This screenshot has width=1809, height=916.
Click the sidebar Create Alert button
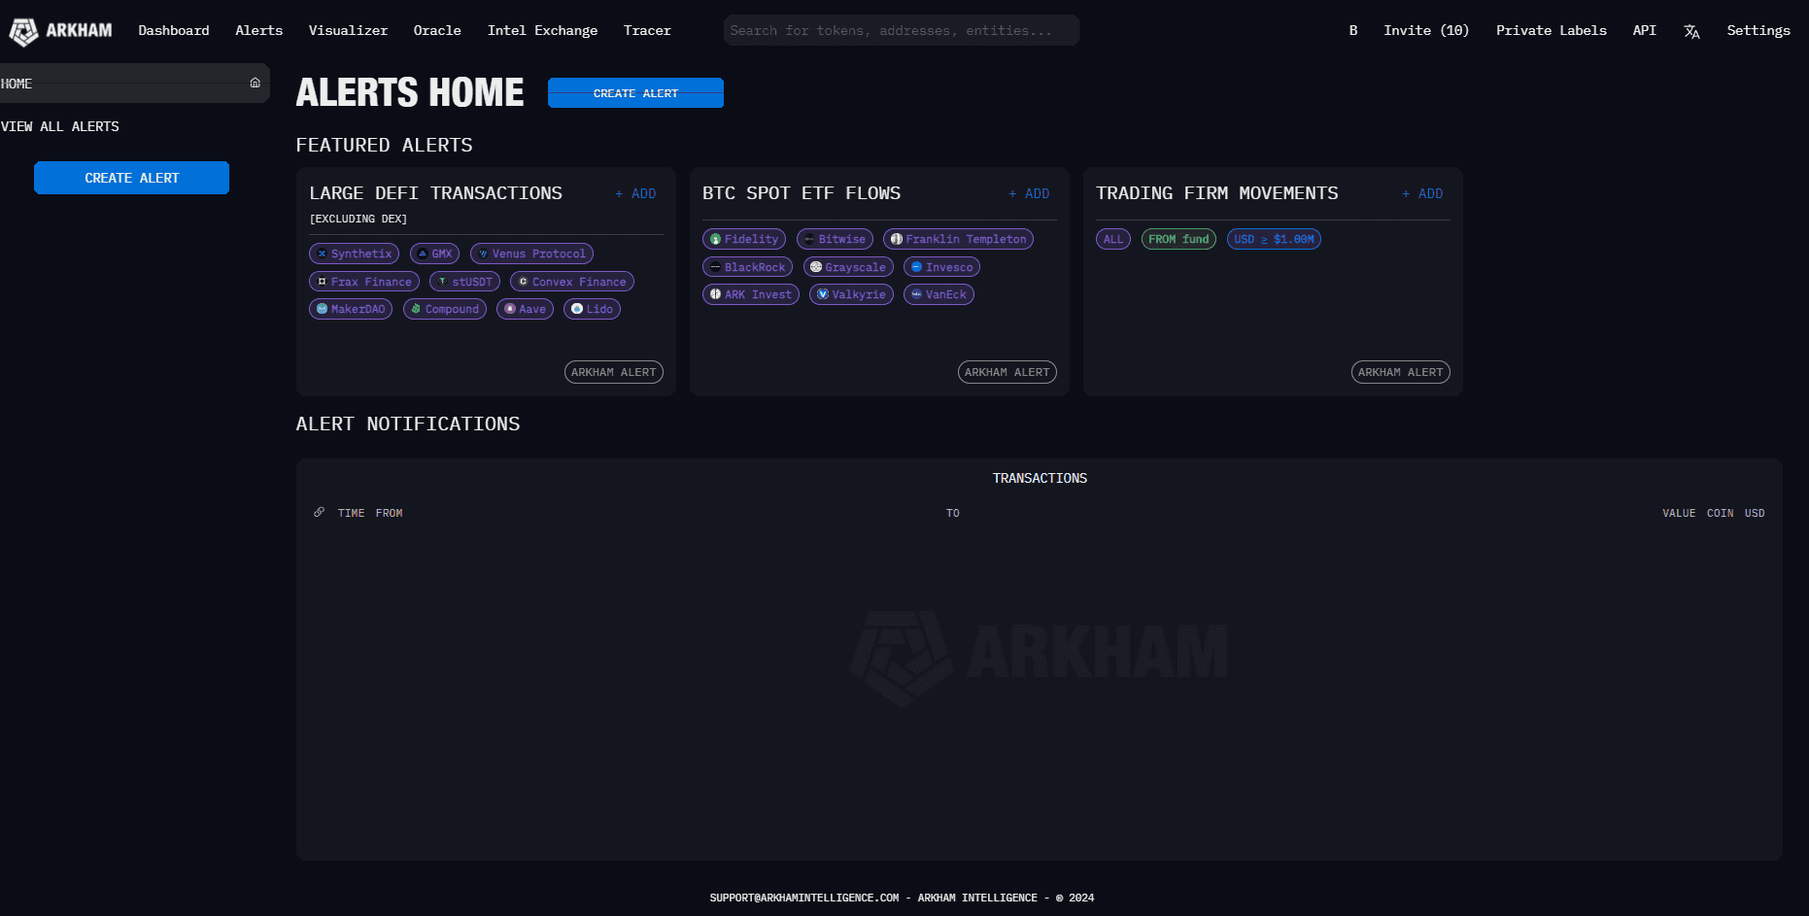point(132,178)
